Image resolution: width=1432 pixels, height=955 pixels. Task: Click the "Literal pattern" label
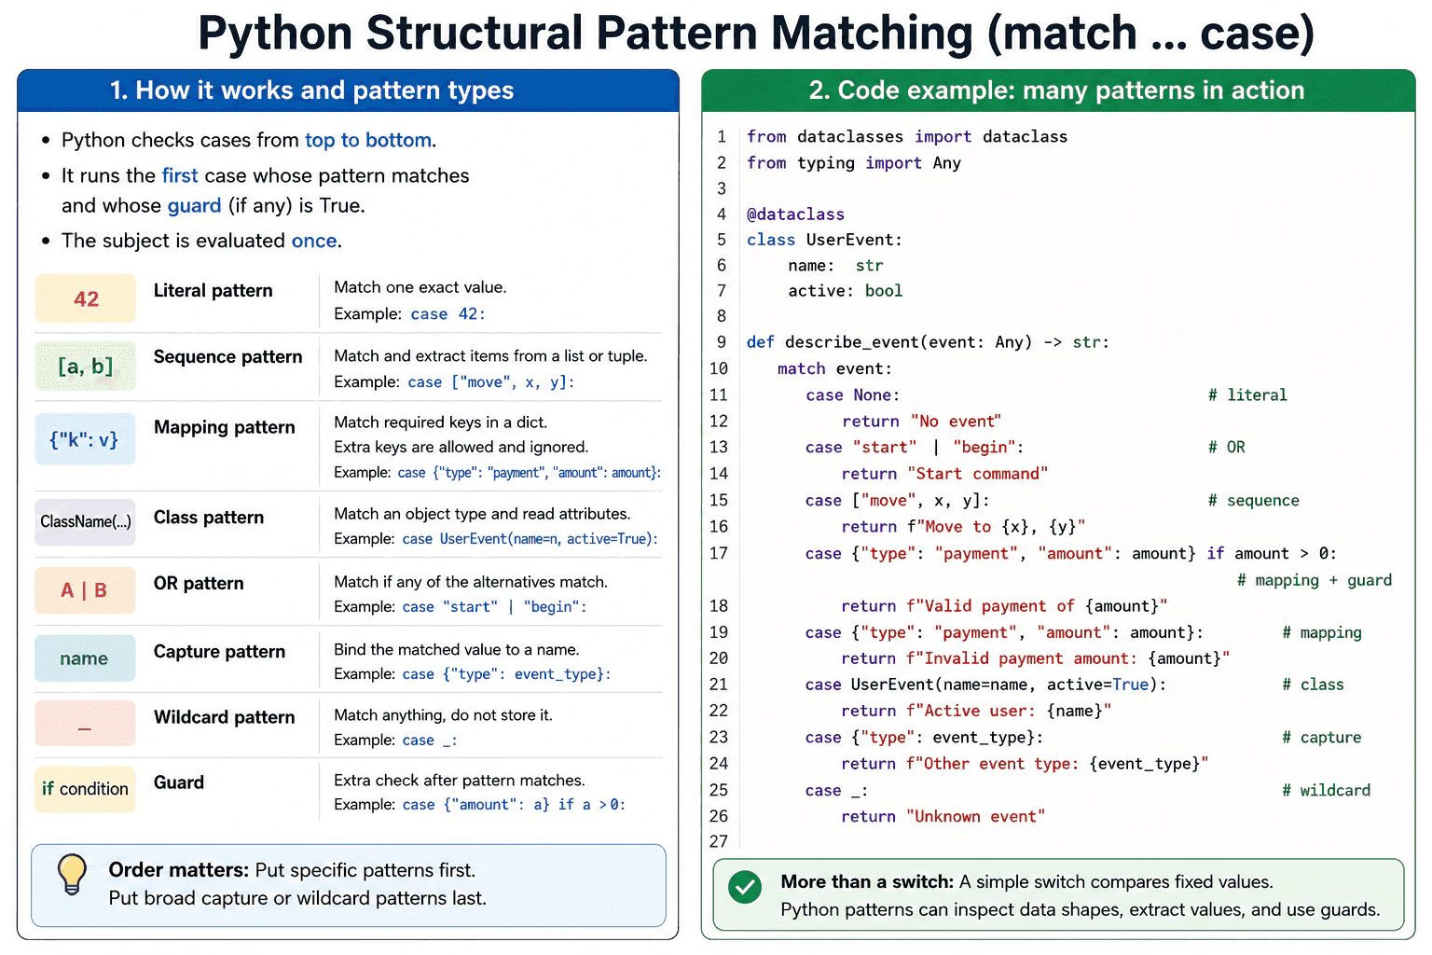(x=213, y=291)
